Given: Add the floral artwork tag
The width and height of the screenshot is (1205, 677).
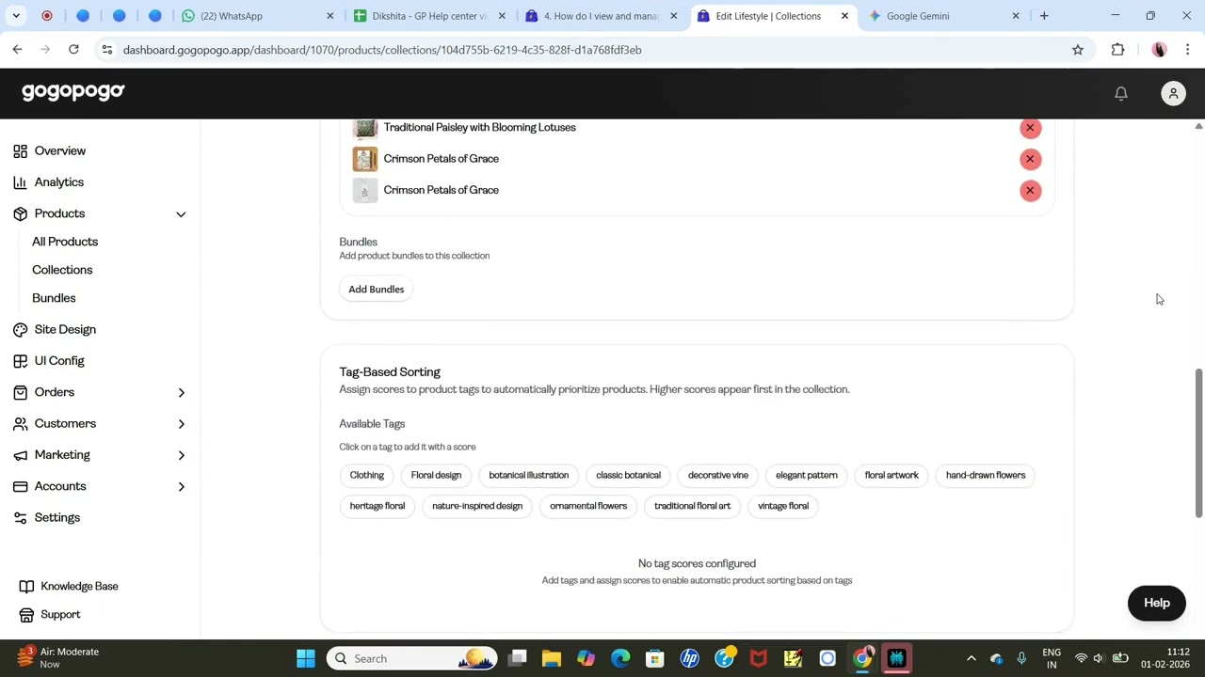Looking at the screenshot, I should [x=892, y=475].
